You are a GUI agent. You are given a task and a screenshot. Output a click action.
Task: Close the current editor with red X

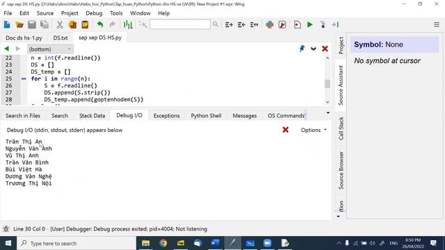coord(325,49)
